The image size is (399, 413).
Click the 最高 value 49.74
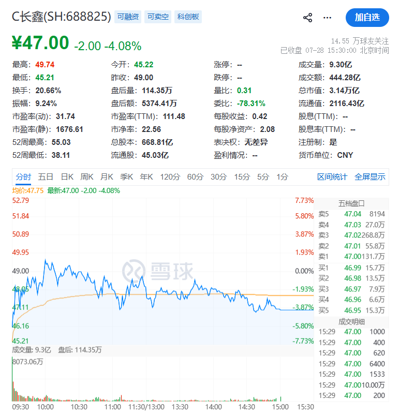(45, 65)
